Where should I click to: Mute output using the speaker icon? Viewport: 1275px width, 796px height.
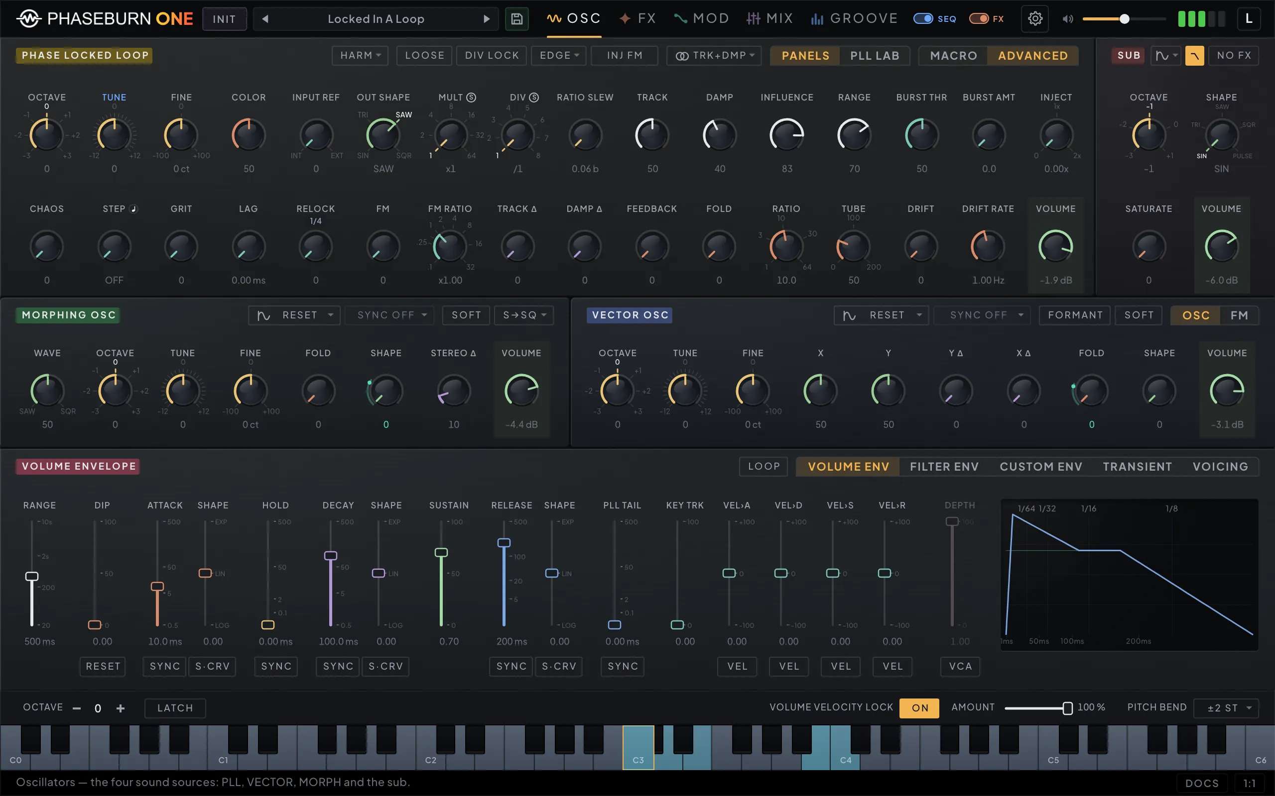[x=1067, y=19]
